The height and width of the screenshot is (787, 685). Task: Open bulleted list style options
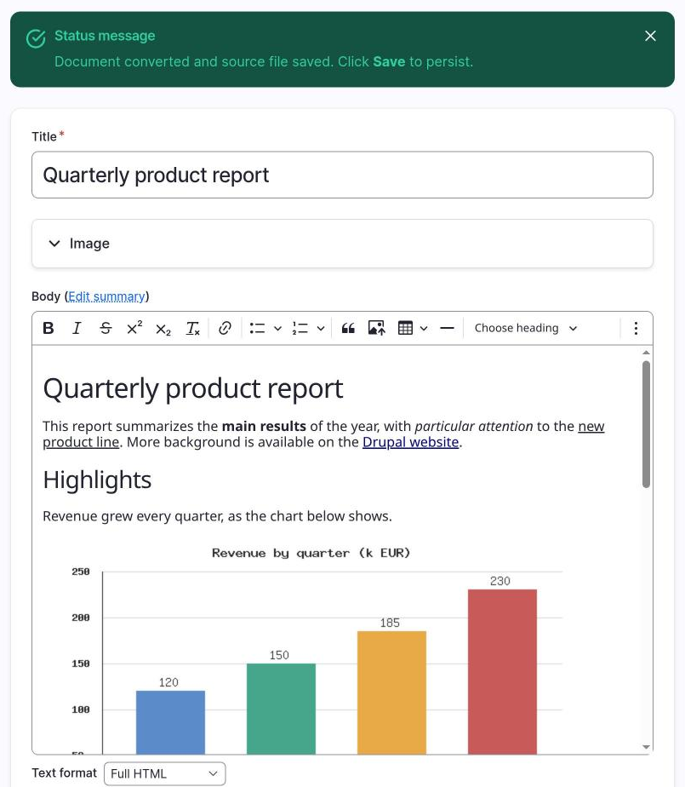point(277,328)
